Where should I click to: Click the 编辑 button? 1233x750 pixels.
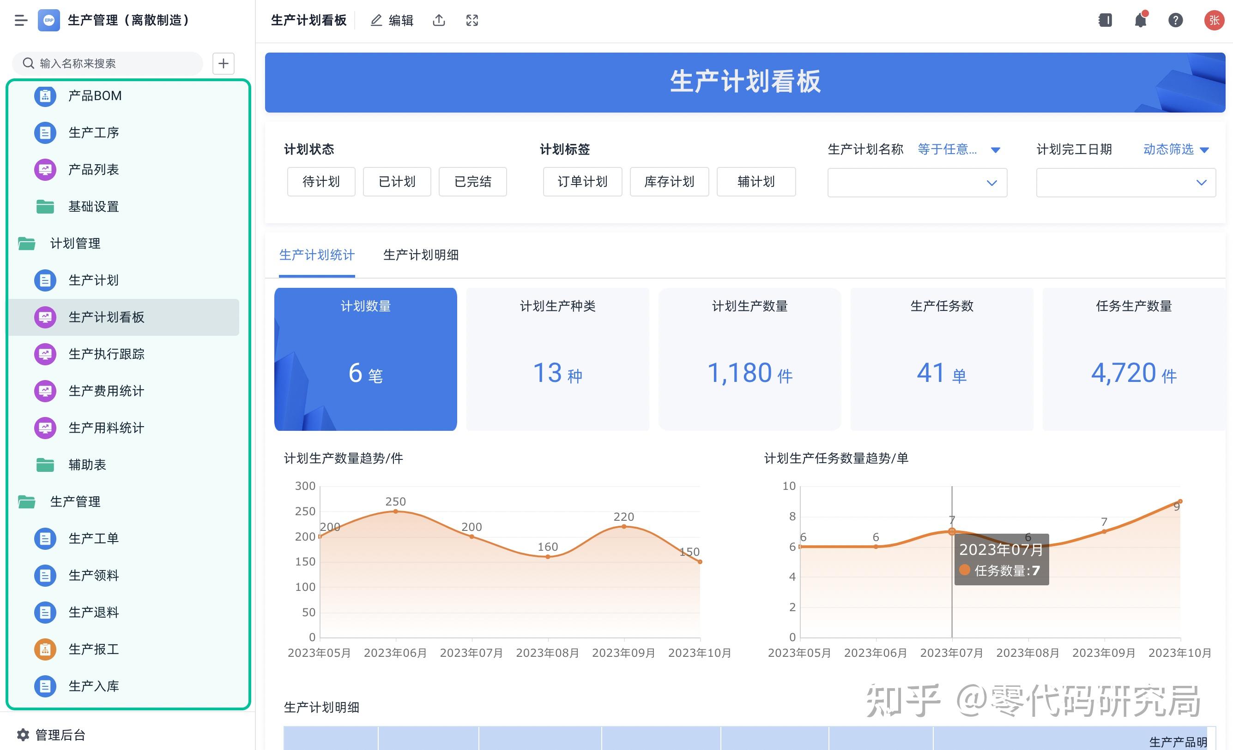pyautogui.click(x=392, y=20)
